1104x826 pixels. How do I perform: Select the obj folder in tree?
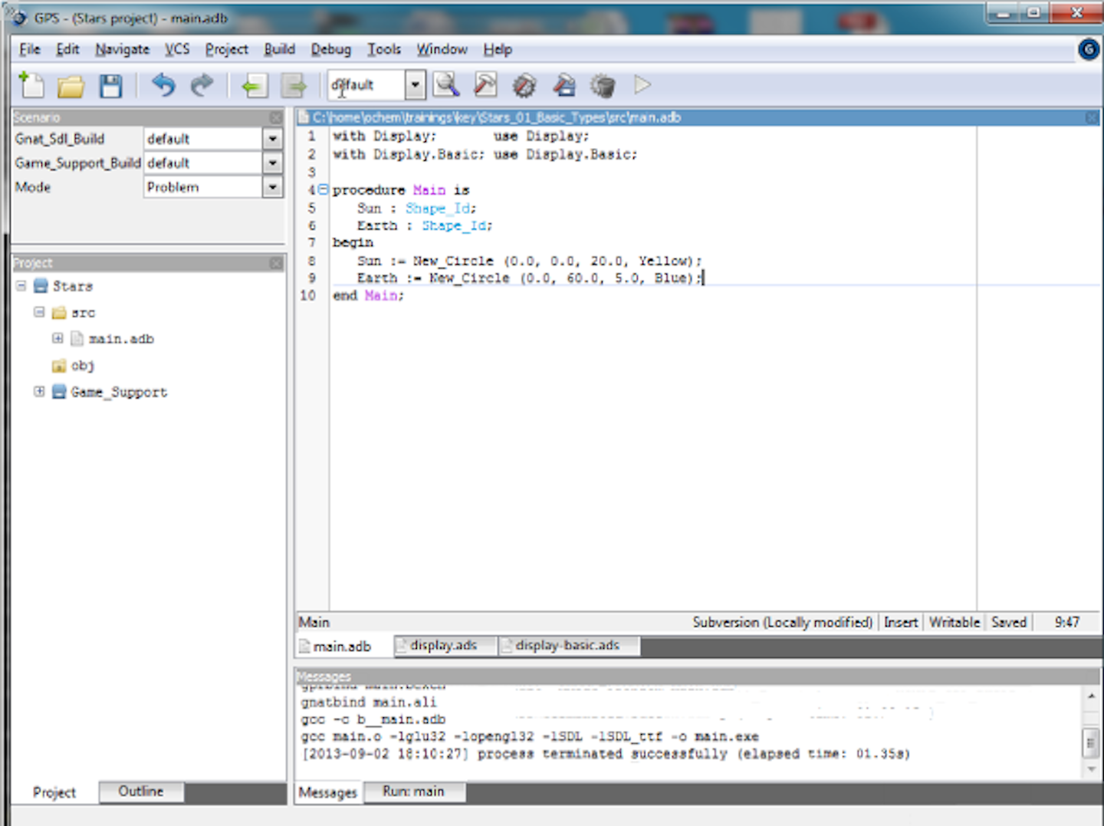(x=82, y=365)
